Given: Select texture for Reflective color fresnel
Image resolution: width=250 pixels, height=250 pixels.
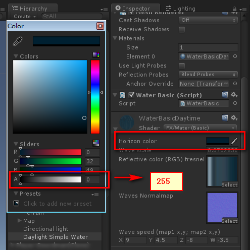Looking at the screenshot, I should click(x=229, y=184).
